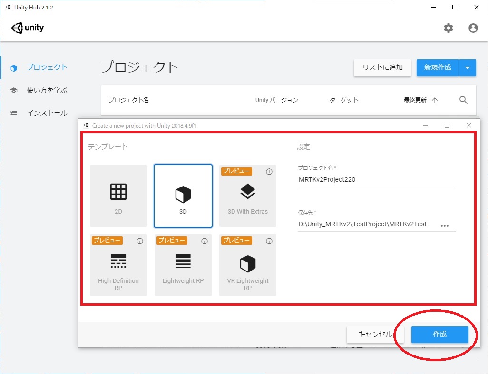The width and height of the screenshot is (488, 374).
Task: Show info for 3D With Extras template
Action: pyautogui.click(x=269, y=172)
